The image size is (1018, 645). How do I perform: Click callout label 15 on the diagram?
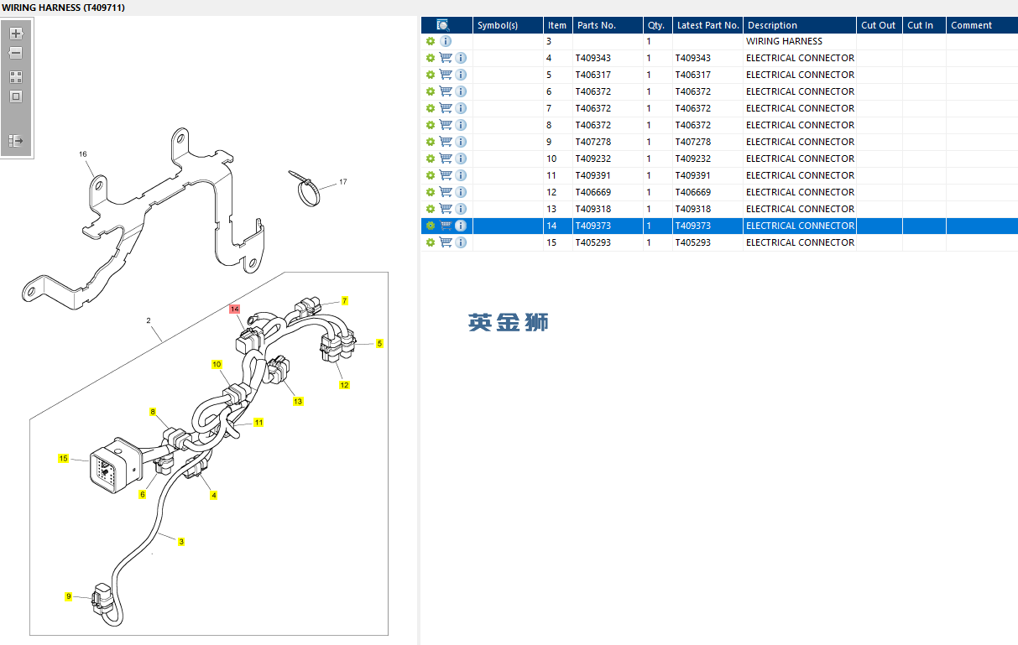pos(63,459)
